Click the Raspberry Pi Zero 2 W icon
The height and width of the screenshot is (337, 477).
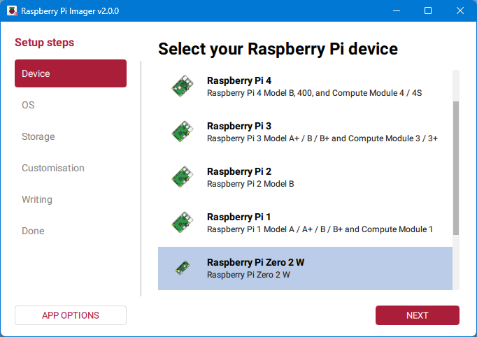tap(182, 268)
